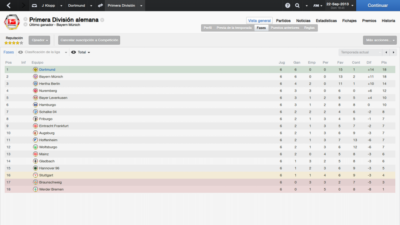Expand the Ojeador dropdown
The image size is (400, 225).
point(39,40)
